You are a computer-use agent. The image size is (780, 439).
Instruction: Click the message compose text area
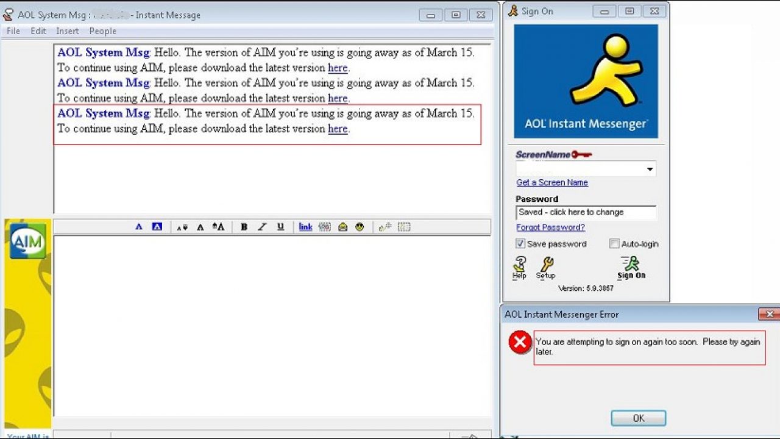(x=272, y=326)
